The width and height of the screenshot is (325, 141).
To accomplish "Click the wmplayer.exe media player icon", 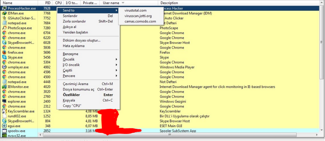I will click(x=4, y=67).
